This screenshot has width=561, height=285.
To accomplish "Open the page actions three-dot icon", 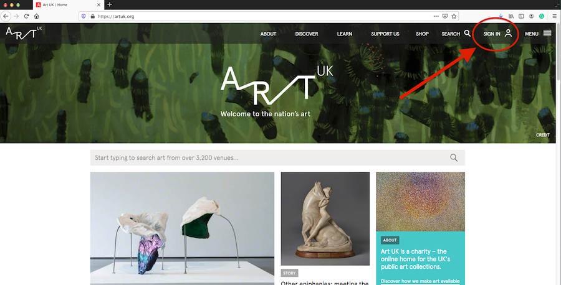I will pyautogui.click(x=436, y=16).
